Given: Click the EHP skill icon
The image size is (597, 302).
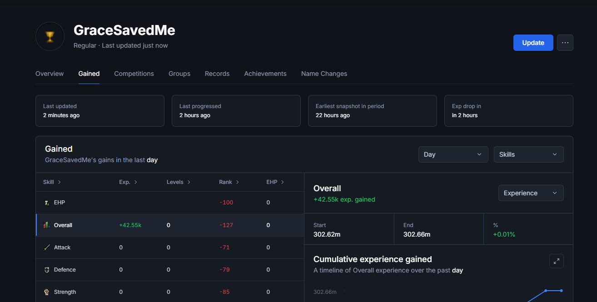Looking at the screenshot, I should pos(46,203).
